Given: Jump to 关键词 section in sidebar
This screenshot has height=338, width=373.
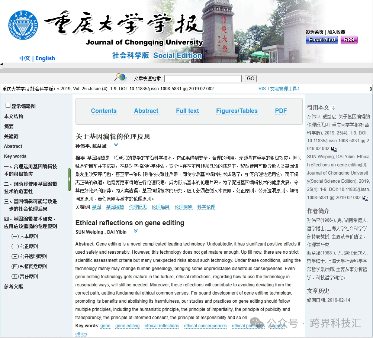Looking at the screenshot, I should tap(11, 136).
